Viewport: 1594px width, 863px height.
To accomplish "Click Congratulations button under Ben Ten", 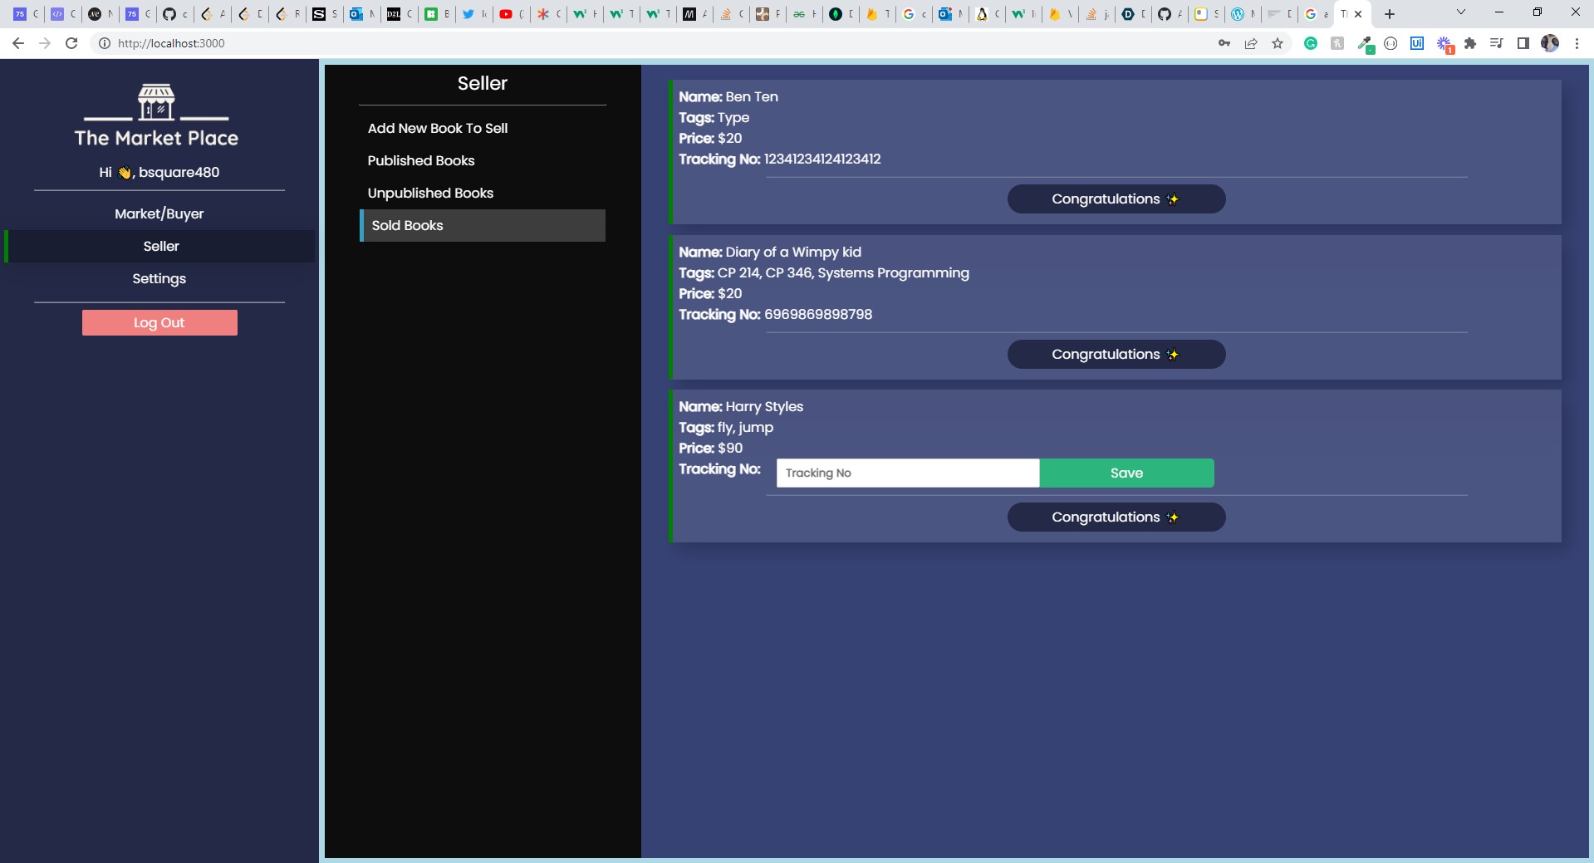I will pyautogui.click(x=1116, y=199).
